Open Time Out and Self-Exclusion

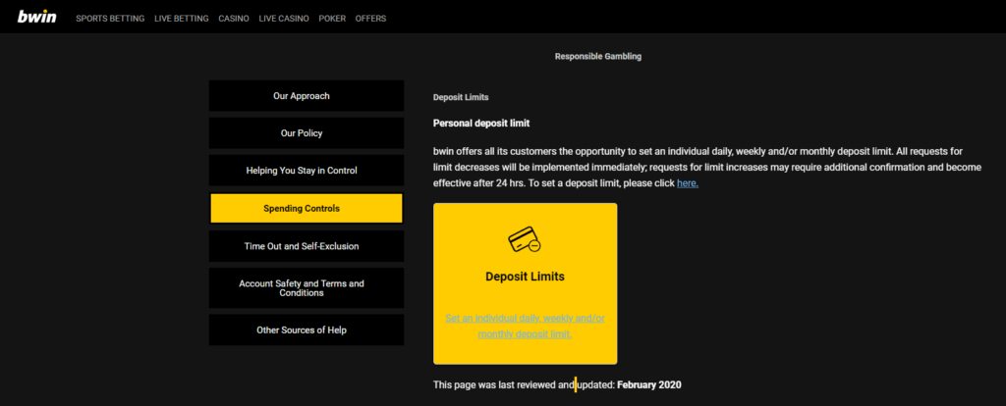coord(307,246)
